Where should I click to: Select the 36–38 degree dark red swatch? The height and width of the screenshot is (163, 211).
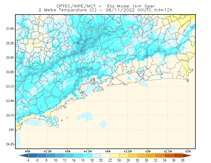coord(178,156)
